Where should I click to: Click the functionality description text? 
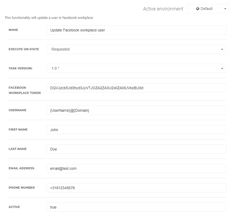point(49,18)
